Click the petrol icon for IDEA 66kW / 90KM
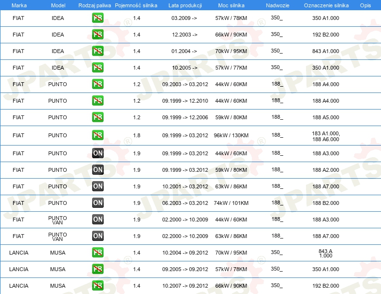 [x=97, y=34]
